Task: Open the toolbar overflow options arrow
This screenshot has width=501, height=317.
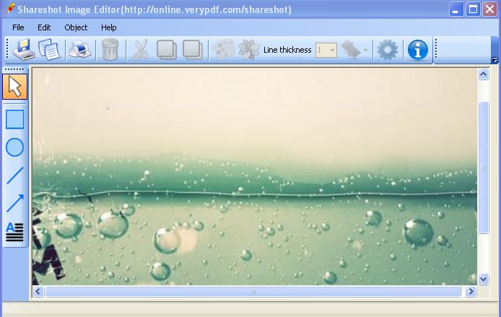Action: pyautogui.click(x=495, y=59)
